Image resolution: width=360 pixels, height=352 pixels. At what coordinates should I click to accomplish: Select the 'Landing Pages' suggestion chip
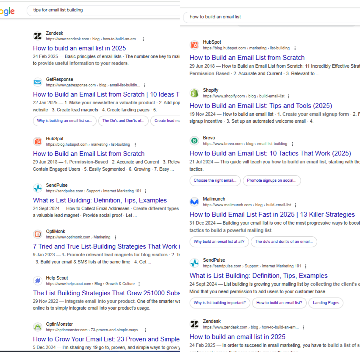(x=326, y=303)
